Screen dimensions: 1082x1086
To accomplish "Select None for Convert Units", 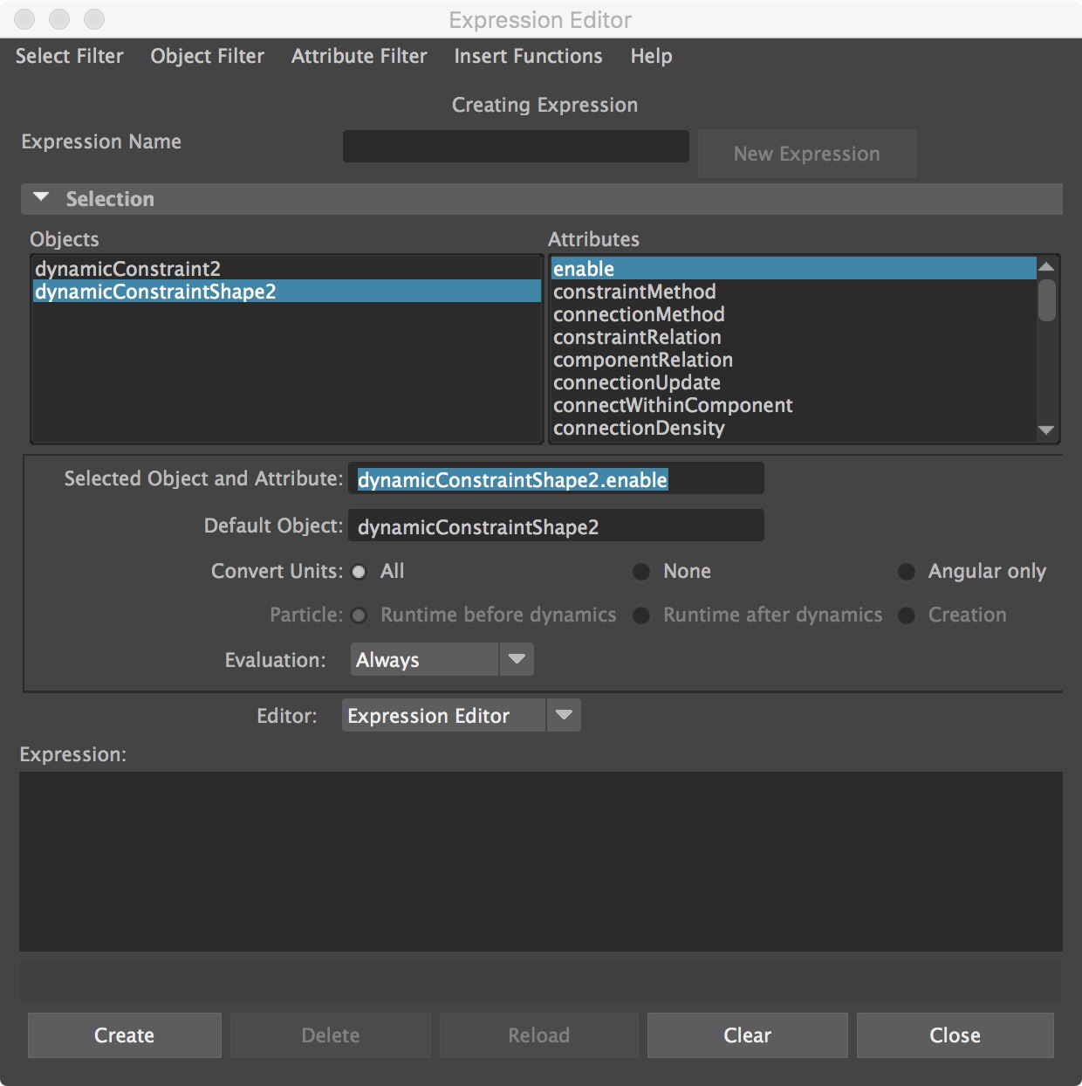I will tap(641, 572).
